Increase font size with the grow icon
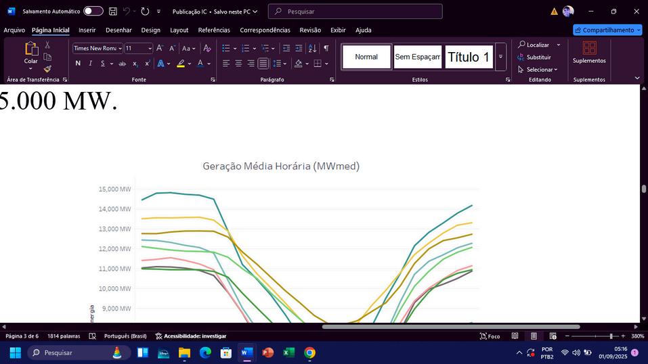The image size is (648, 364). tap(160, 48)
